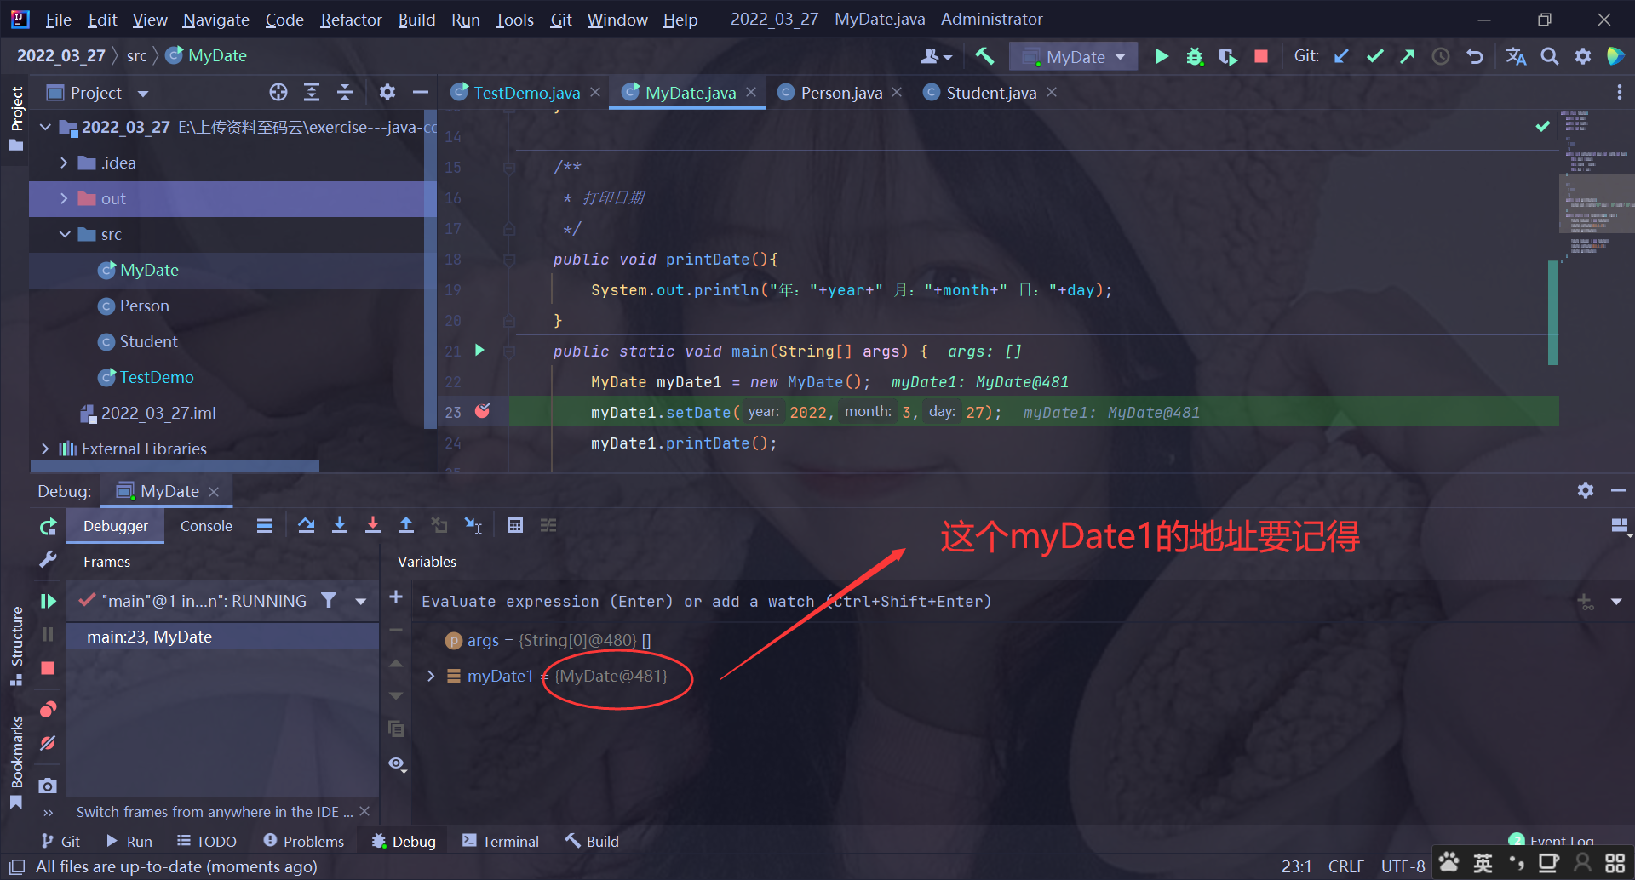Image resolution: width=1635 pixels, height=880 pixels.
Task: Collapse 2022_03_27 project root
Action: (x=45, y=127)
